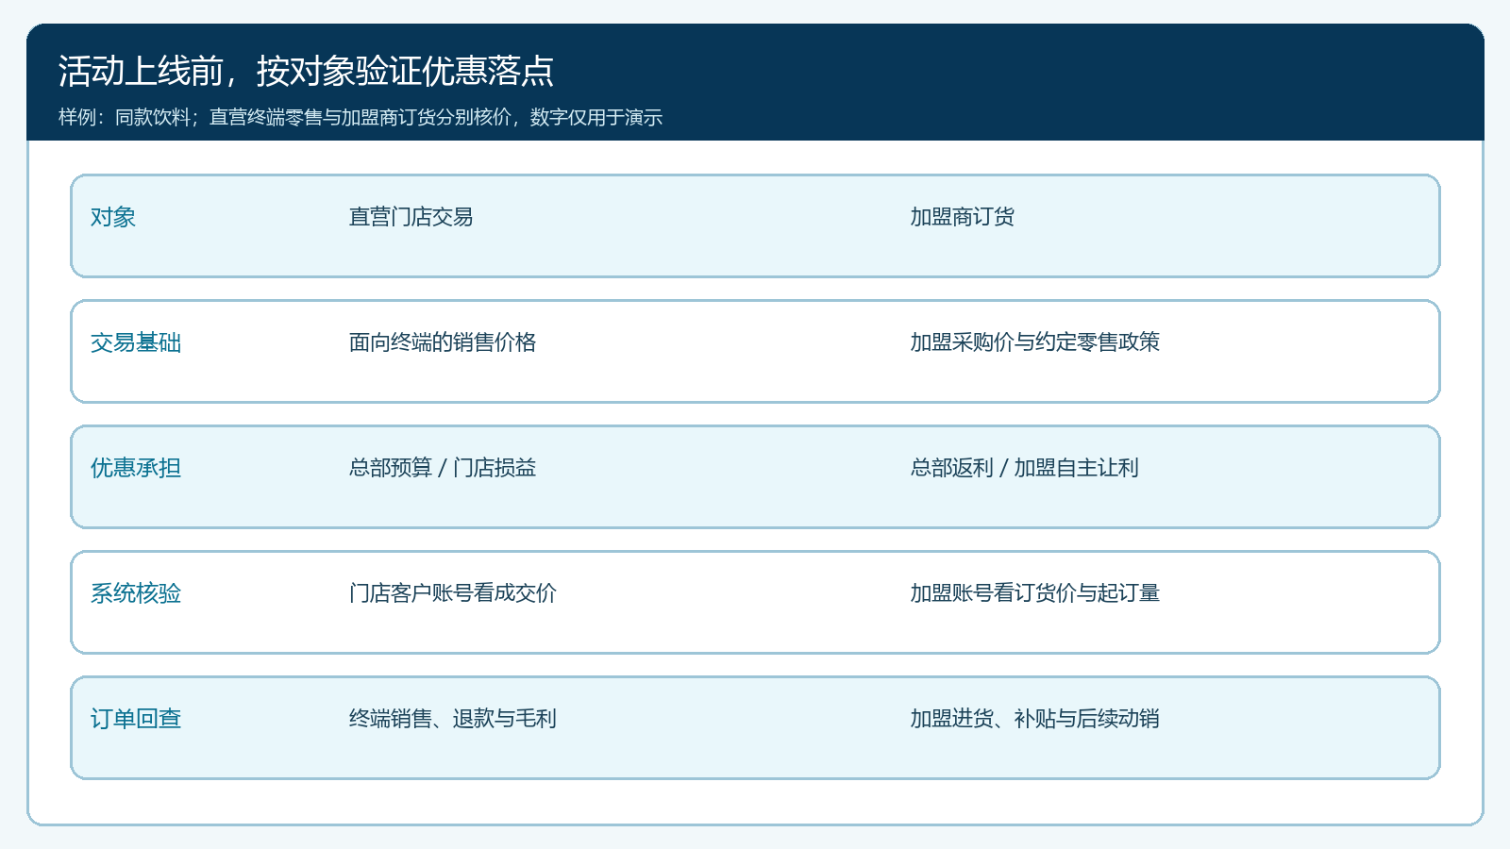1510x849 pixels.
Task: Click the cell 加盟进货、补贴与后续动销
Action: point(1034,719)
